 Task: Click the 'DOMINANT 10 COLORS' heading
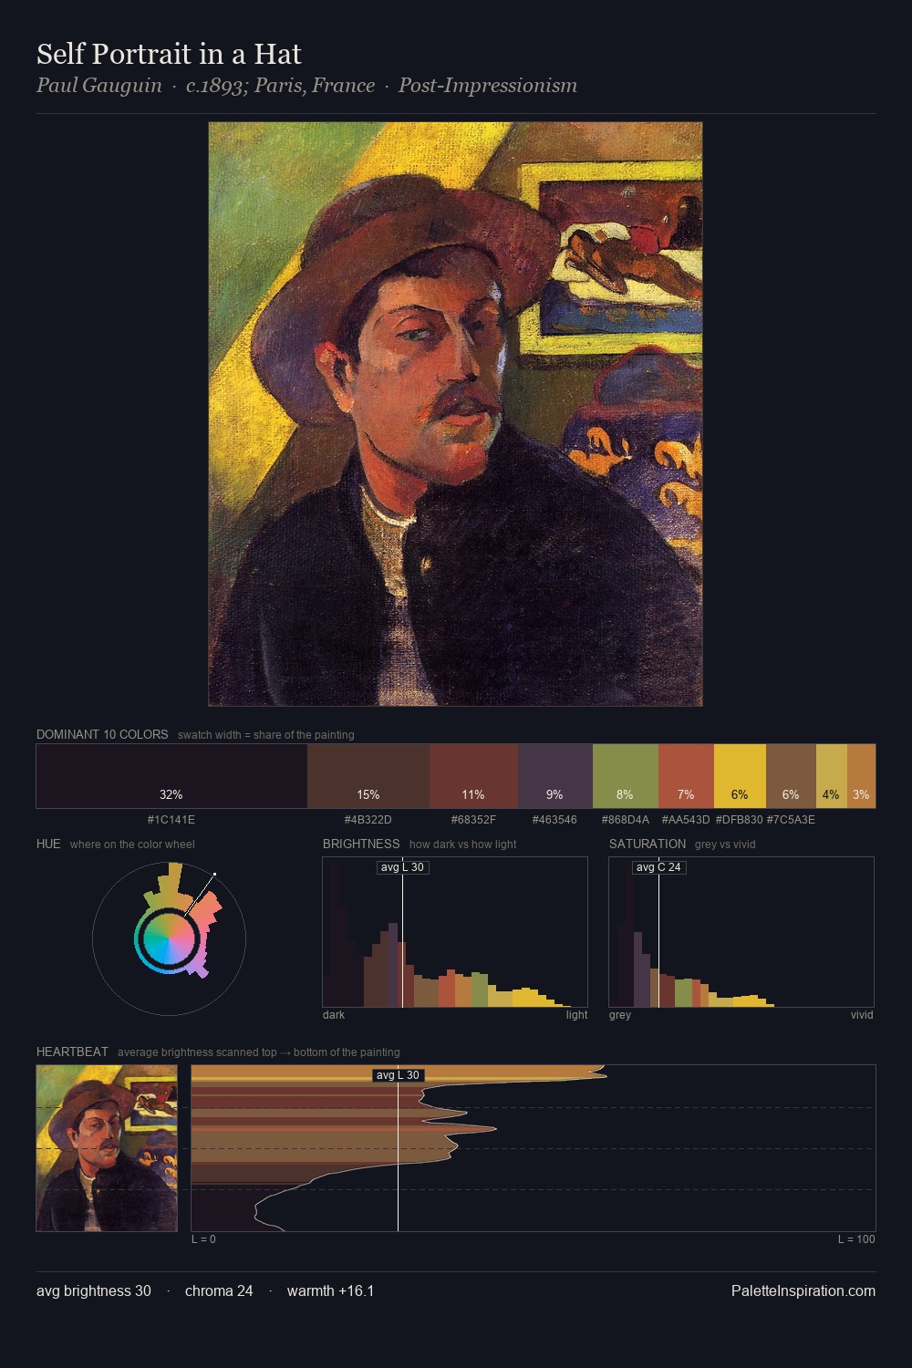click(x=102, y=734)
